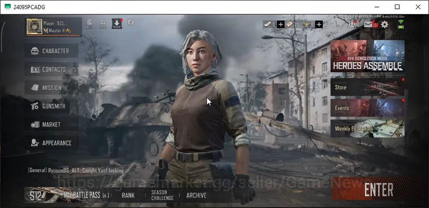Switch to the RANK tab
Screen dimensions: 429x208
point(128,195)
